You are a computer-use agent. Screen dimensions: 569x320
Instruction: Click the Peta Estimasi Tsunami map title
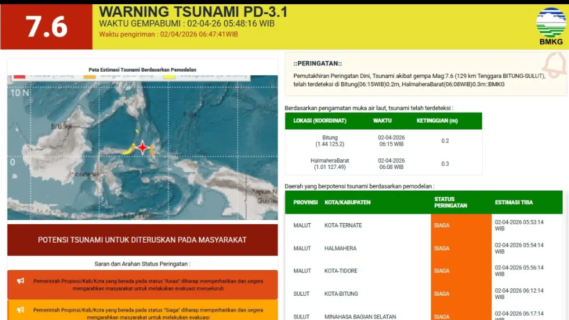click(142, 70)
